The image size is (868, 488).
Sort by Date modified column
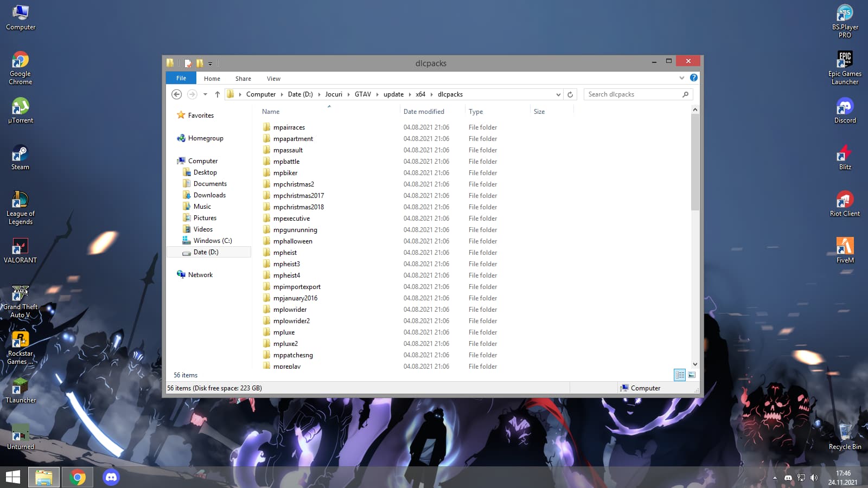tap(432, 112)
